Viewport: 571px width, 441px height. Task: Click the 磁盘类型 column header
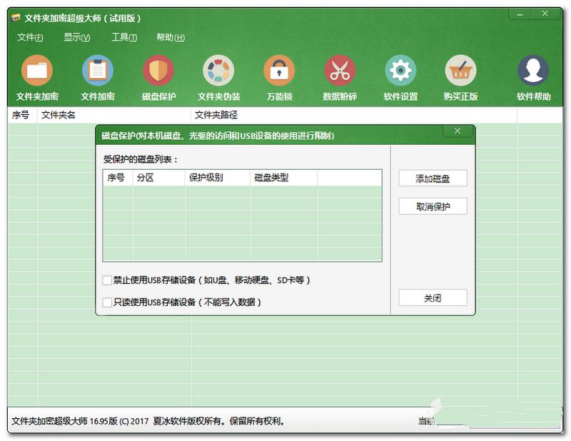284,178
